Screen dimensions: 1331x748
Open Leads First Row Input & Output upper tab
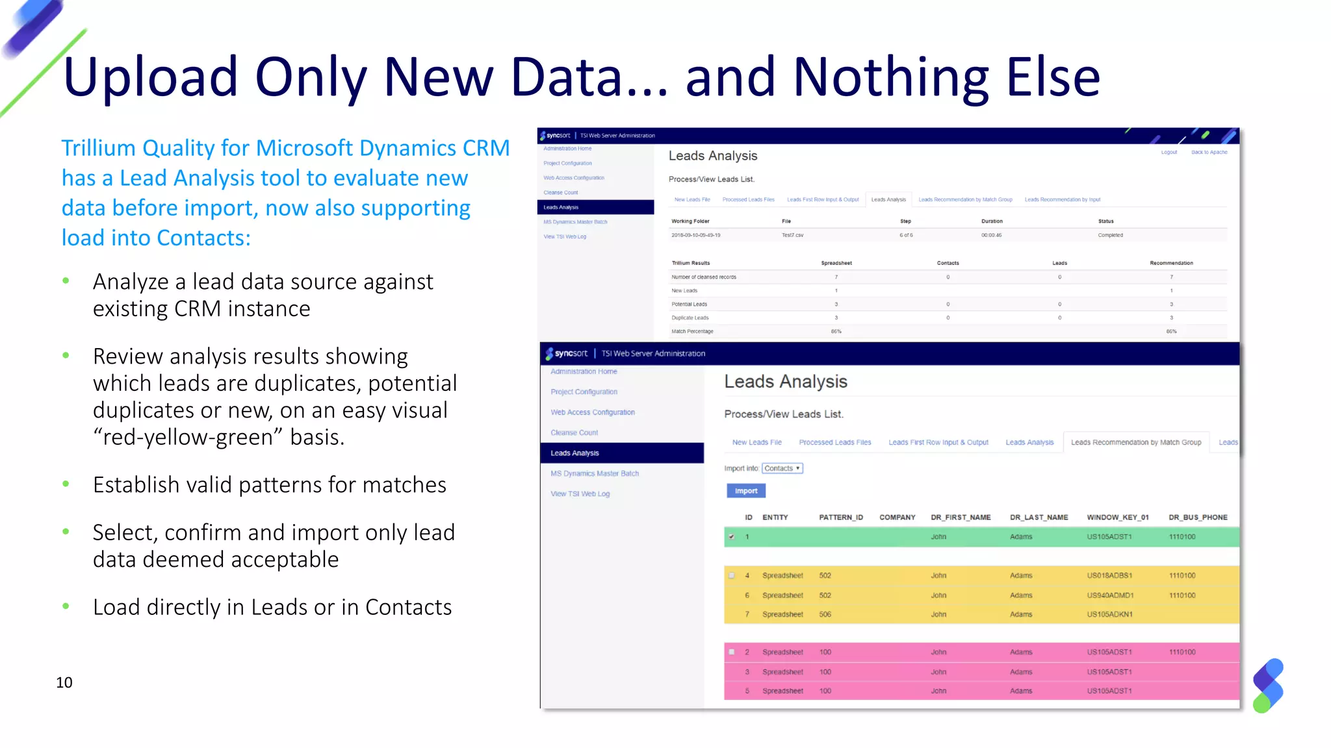pyautogui.click(x=823, y=200)
